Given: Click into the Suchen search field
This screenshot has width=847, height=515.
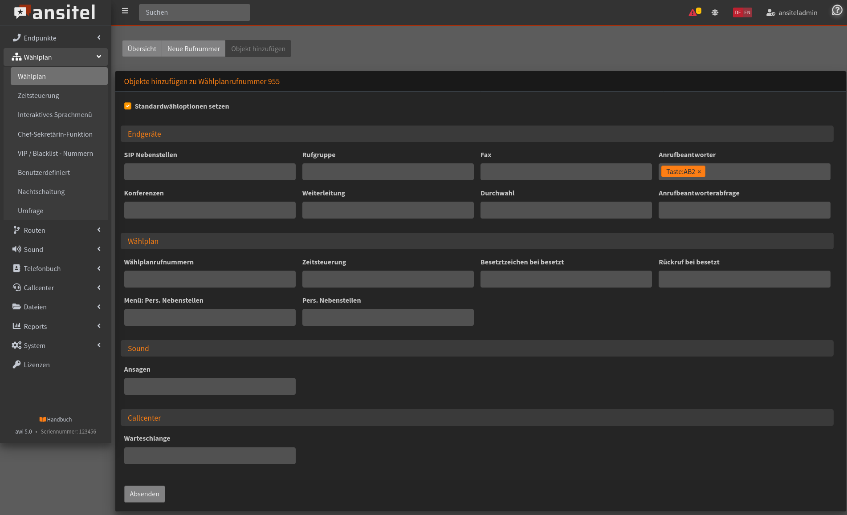Looking at the screenshot, I should point(195,12).
